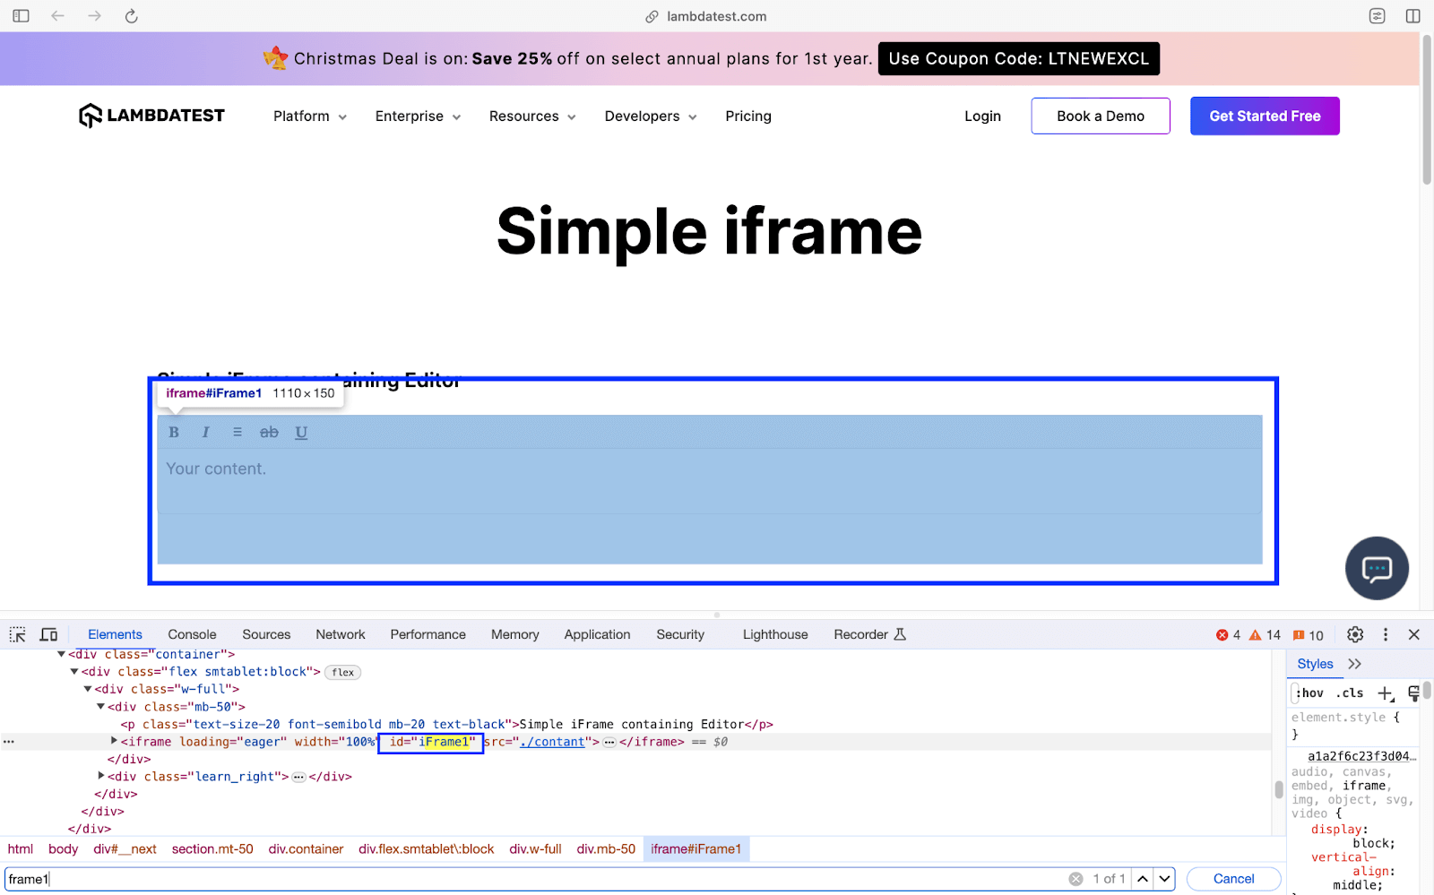
Task: Click the Underline icon in the editor toolbar
Action: click(301, 432)
